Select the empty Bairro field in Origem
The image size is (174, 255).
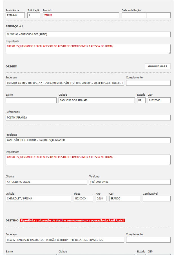click(x=31, y=100)
